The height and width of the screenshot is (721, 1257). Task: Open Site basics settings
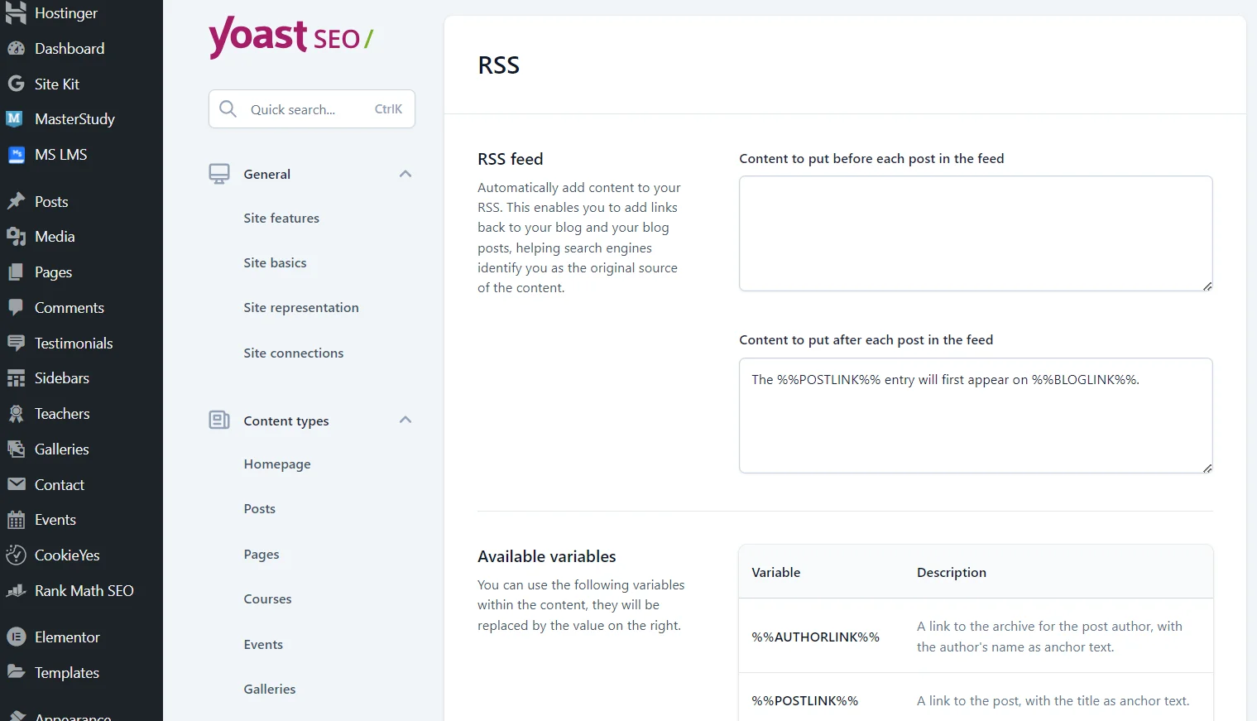[275, 263]
